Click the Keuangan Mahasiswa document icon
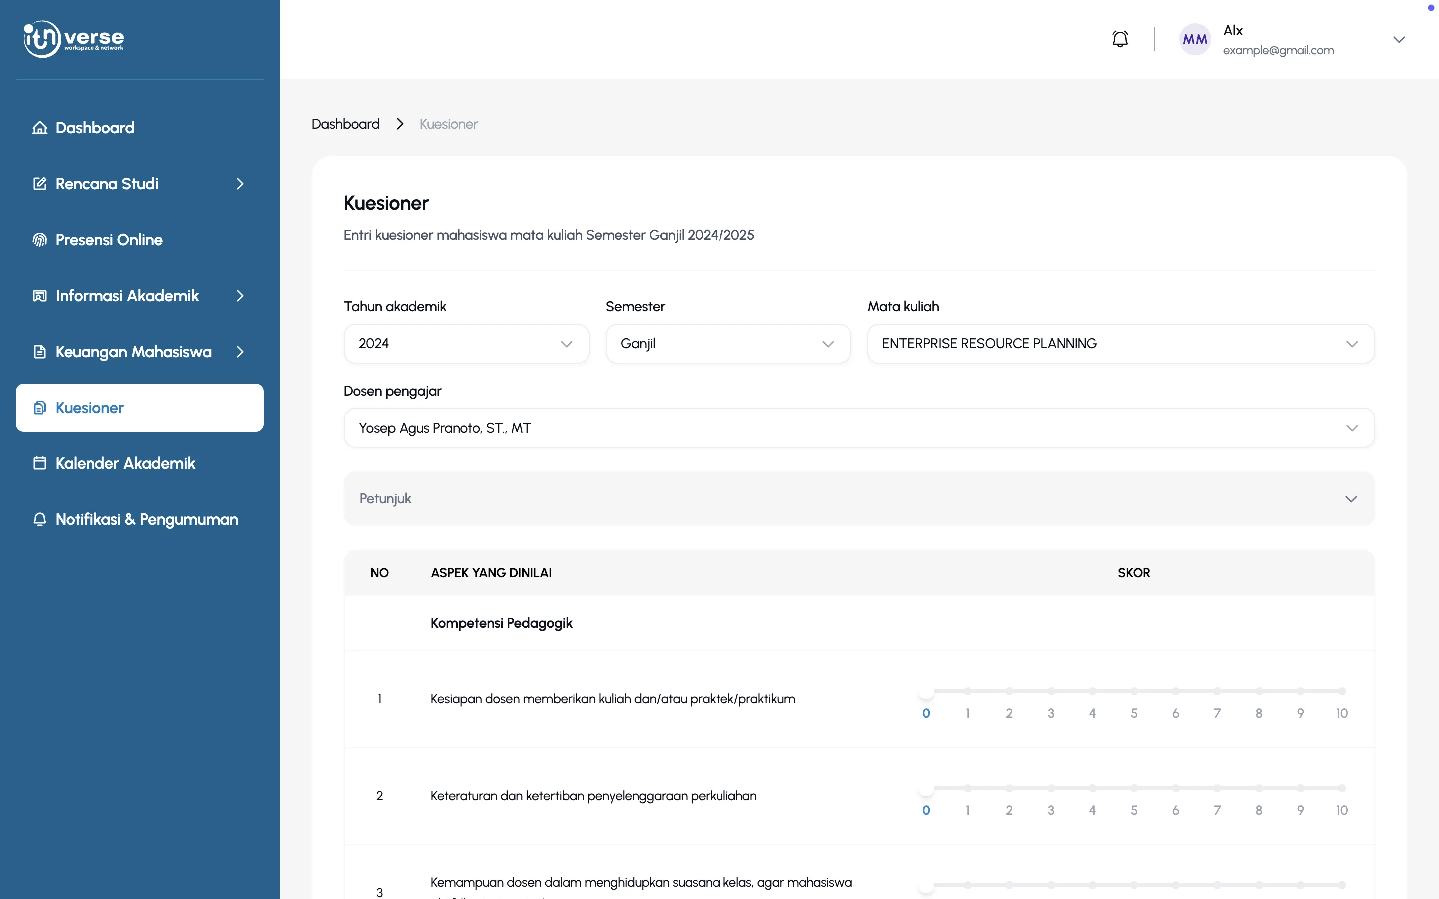The image size is (1439, 899). point(40,352)
